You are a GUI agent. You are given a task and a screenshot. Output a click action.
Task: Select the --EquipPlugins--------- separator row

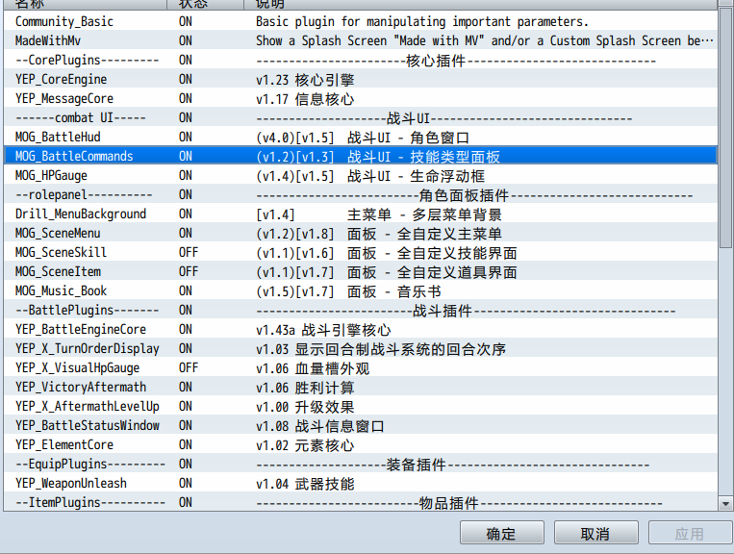(361, 464)
